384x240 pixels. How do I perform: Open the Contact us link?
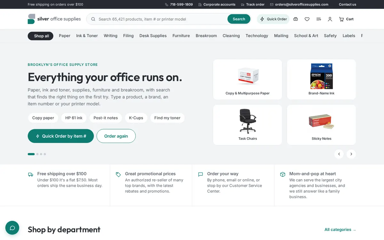[348, 4]
